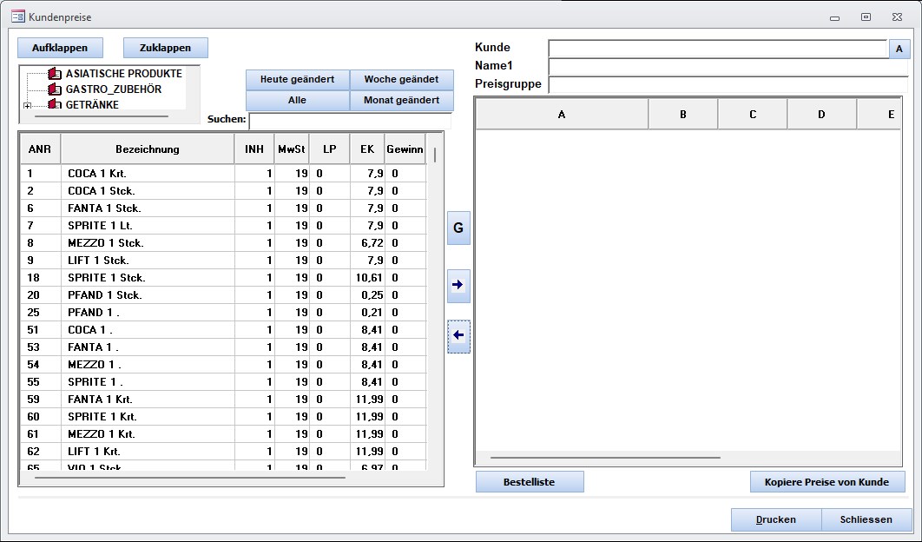The height and width of the screenshot is (542, 922).
Task: Collapse all categories with Zuklappen
Action: [x=165, y=48]
